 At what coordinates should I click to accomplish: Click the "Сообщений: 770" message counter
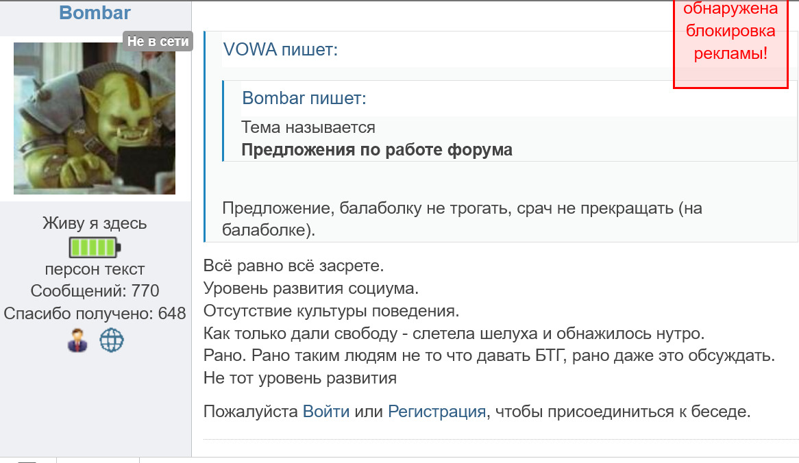pos(94,290)
